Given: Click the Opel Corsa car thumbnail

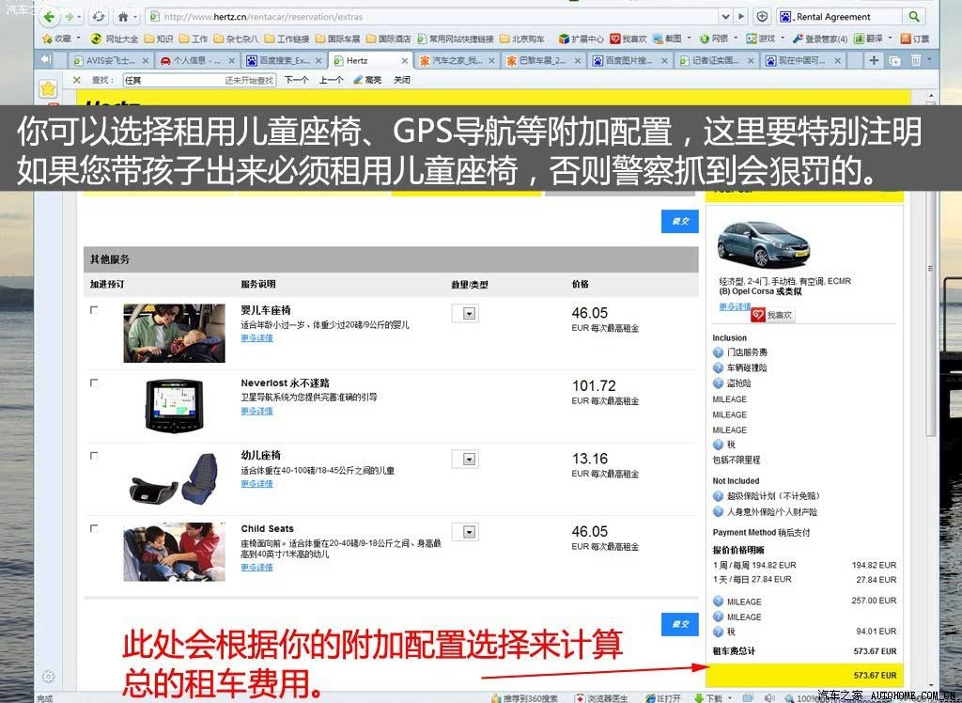Looking at the screenshot, I should 763,244.
